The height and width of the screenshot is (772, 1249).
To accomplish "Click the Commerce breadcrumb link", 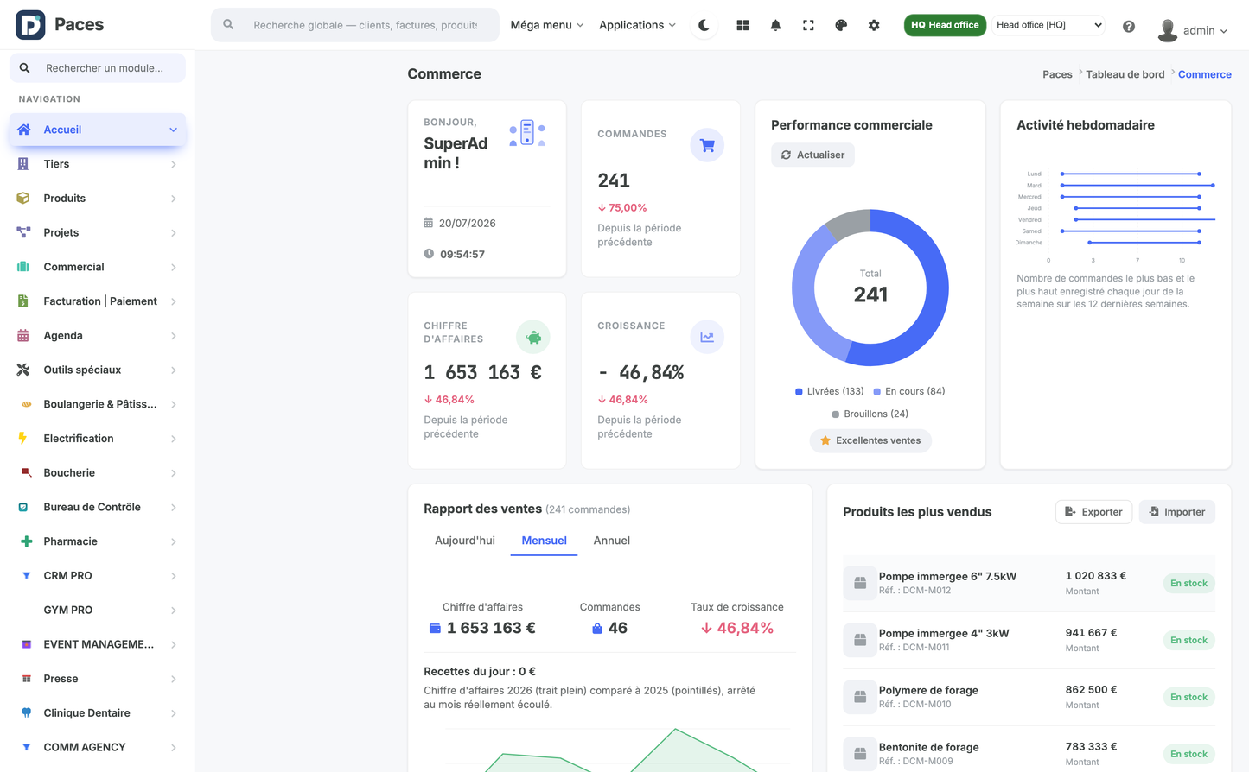I will [1205, 74].
